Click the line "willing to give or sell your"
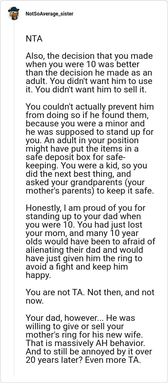 (x=75, y=327)
